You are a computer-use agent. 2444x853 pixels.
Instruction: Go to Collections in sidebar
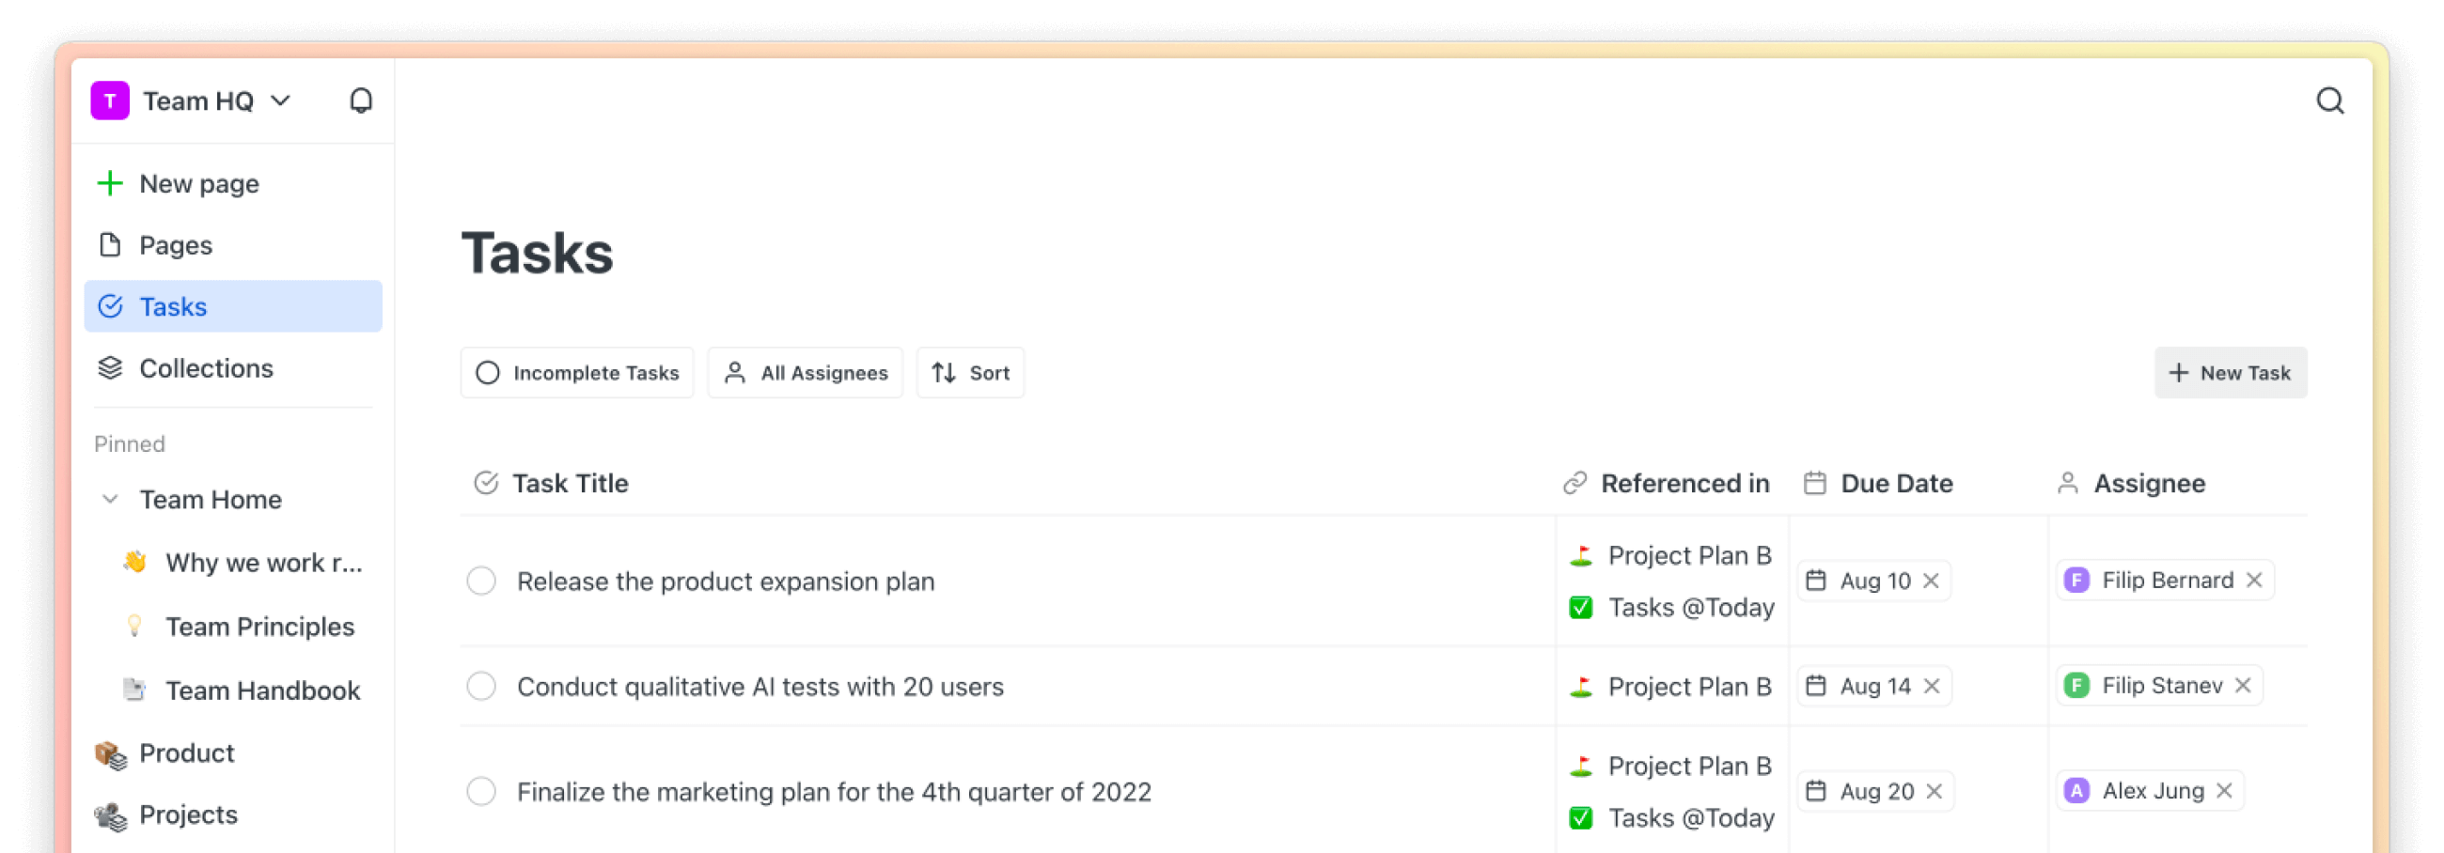[x=206, y=367]
